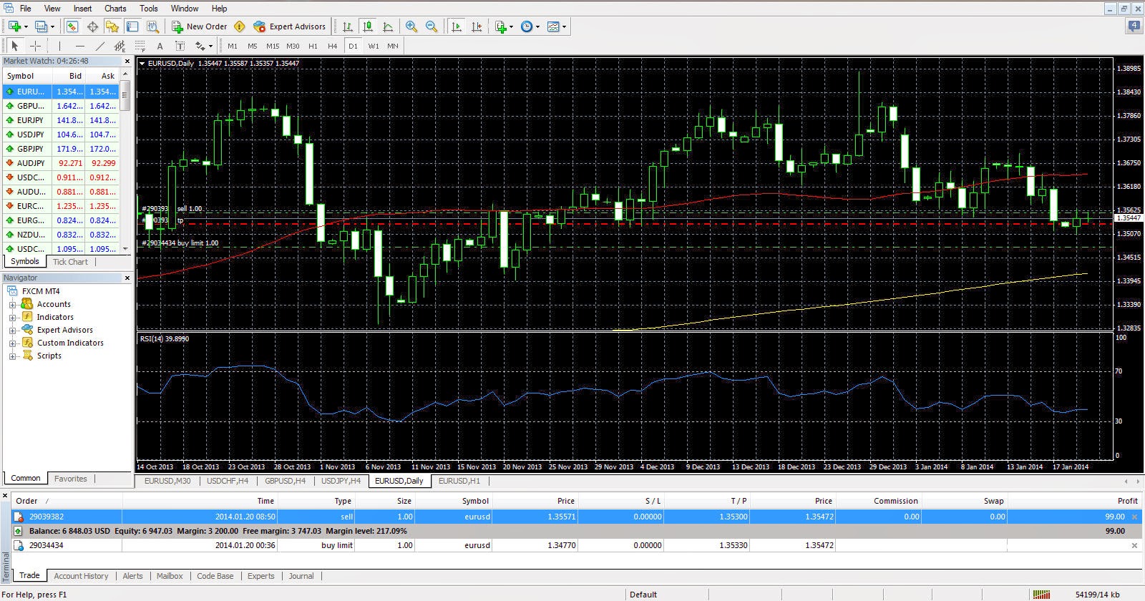Set timeframe to H1
The image size is (1145, 601).
click(x=313, y=46)
